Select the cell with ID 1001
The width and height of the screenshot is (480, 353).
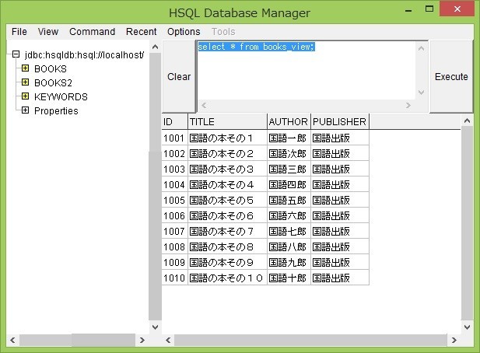174,138
